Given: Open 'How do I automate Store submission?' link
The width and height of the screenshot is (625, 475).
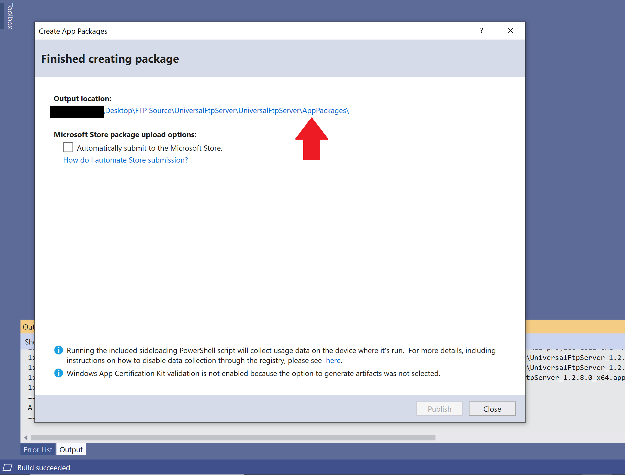Looking at the screenshot, I should (x=125, y=160).
